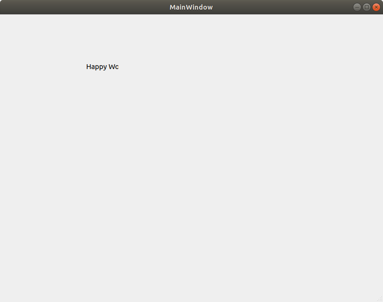Click the "Wo" part of the label
The image size is (383, 302).
click(113, 67)
